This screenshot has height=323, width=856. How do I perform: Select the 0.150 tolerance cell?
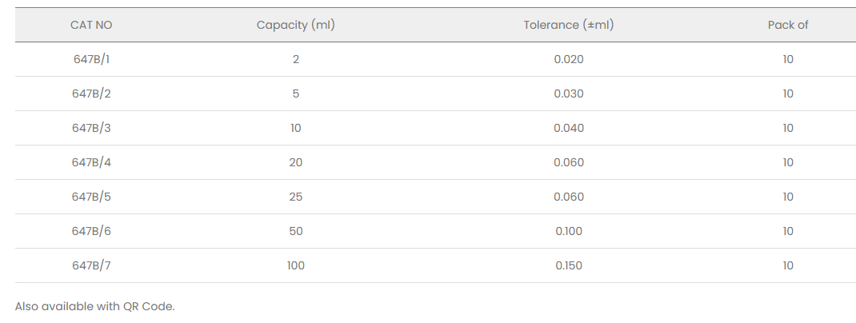point(569,265)
